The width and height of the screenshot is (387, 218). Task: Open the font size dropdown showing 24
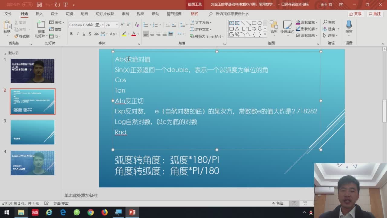coord(116,25)
